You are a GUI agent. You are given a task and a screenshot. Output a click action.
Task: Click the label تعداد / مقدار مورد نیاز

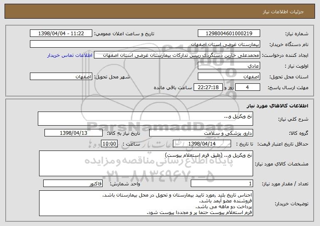(285, 184)
